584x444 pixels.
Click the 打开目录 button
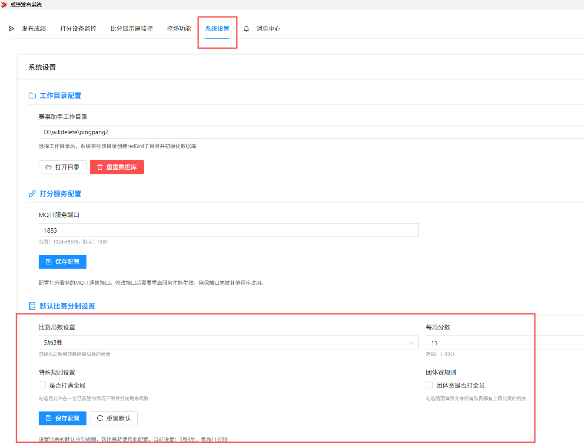coord(62,167)
